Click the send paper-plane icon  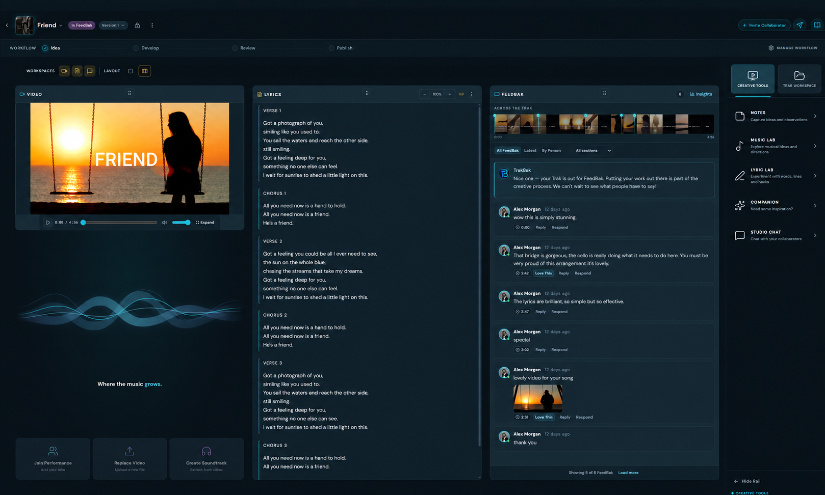[x=800, y=25]
